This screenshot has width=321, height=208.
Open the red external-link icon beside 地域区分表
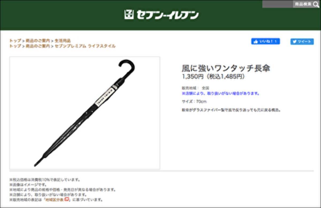coord(67,199)
